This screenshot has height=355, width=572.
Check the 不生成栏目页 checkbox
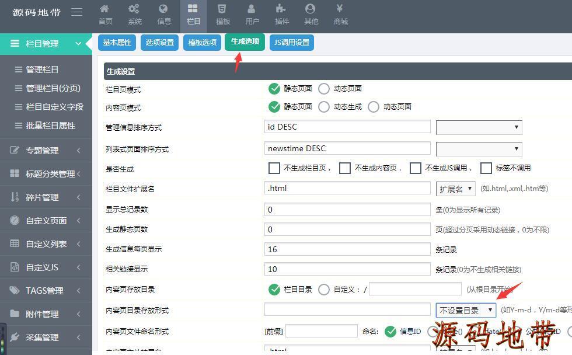[274, 168]
